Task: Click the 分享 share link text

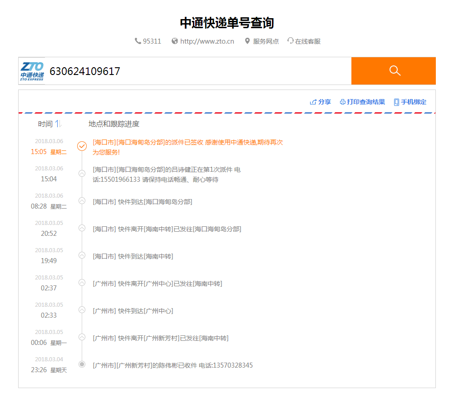Action: click(x=324, y=102)
